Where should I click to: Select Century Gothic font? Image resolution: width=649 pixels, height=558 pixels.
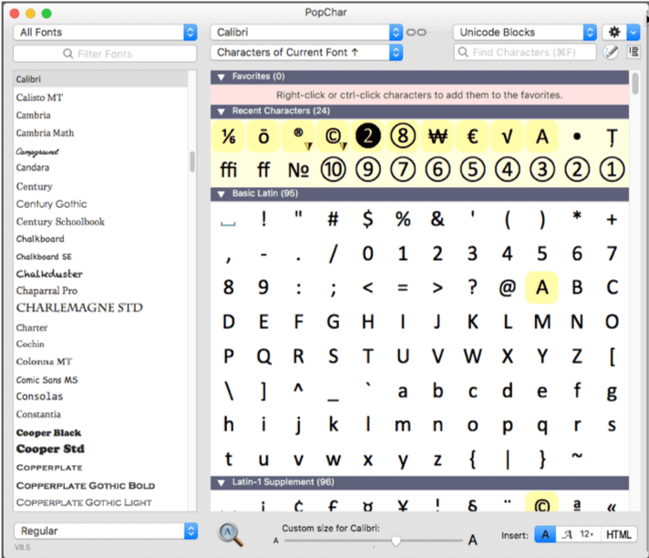point(52,203)
